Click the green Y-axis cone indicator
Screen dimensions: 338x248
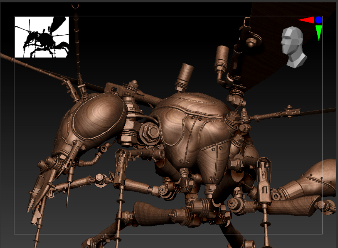pyautogui.click(x=319, y=33)
